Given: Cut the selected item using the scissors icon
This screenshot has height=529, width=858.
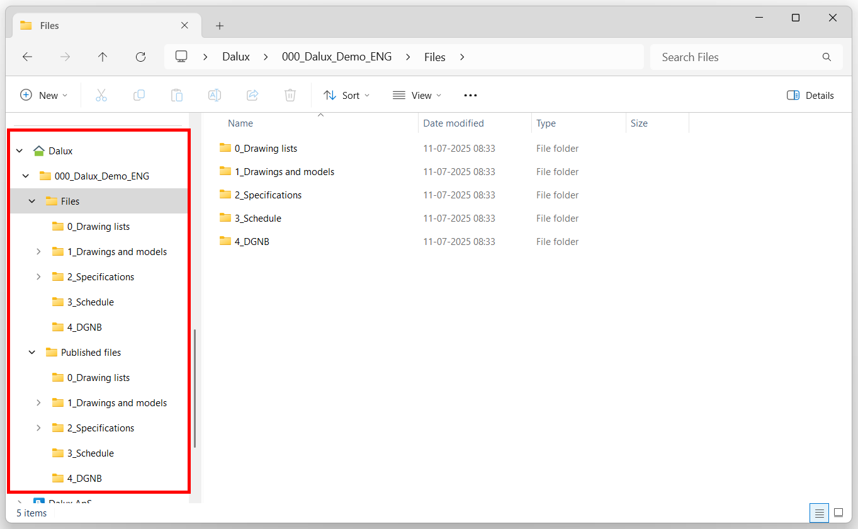Looking at the screenshot, I should click(101, 95).
